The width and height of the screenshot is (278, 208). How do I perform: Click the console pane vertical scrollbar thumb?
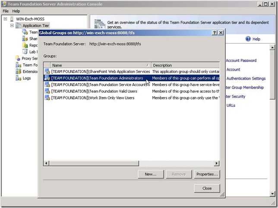[x=272, y=75]
